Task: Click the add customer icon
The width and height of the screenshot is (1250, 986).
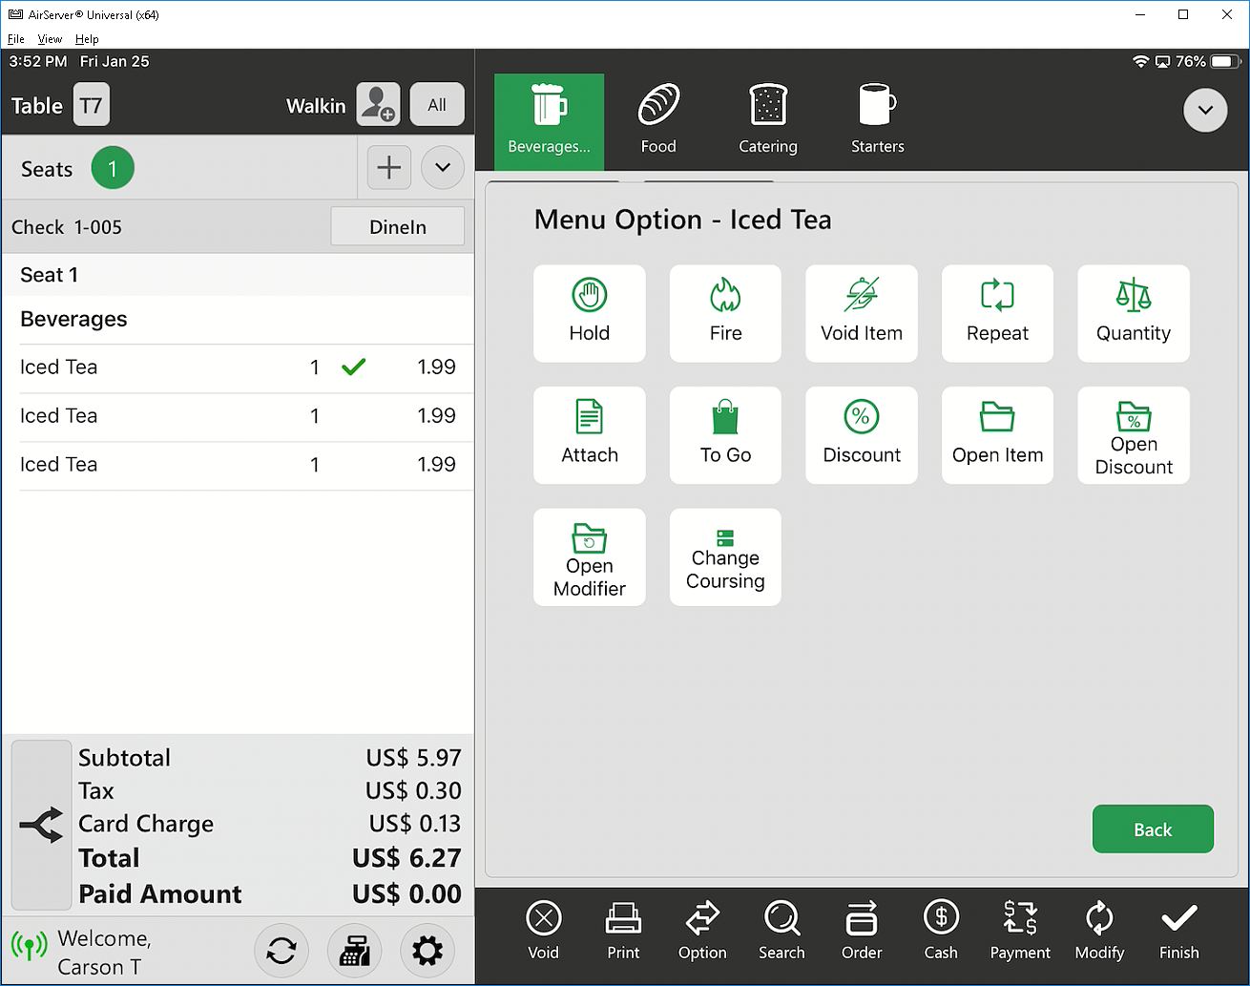Action: click(378, 105)
